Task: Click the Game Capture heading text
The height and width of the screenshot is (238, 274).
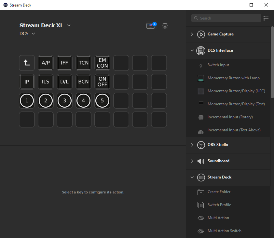Action: (x=221, y=34)
